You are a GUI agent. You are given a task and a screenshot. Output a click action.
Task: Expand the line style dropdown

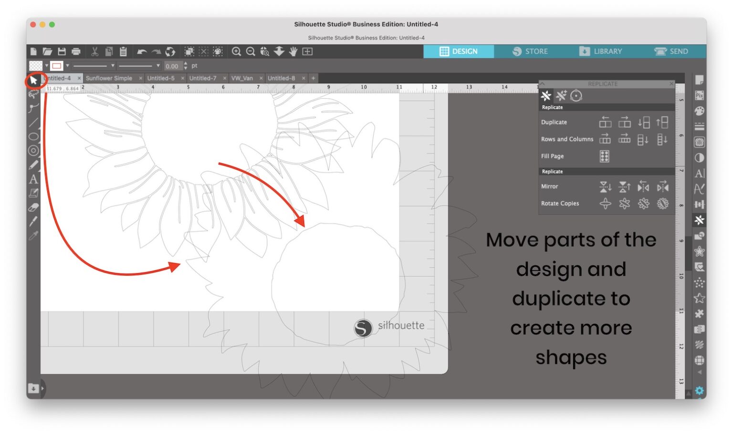coord(113,65)
